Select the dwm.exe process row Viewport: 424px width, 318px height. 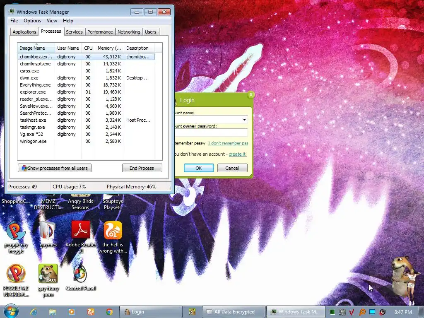click(86, 78)
